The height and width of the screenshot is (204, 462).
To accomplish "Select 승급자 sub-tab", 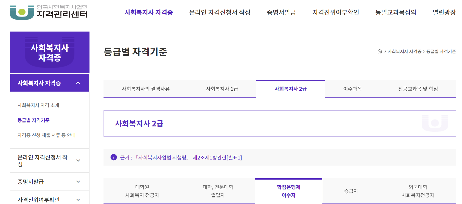I will [351, 191].
